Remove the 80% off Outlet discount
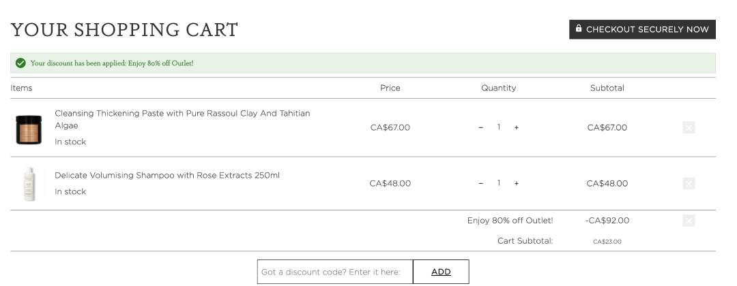 tap(689, 221)
